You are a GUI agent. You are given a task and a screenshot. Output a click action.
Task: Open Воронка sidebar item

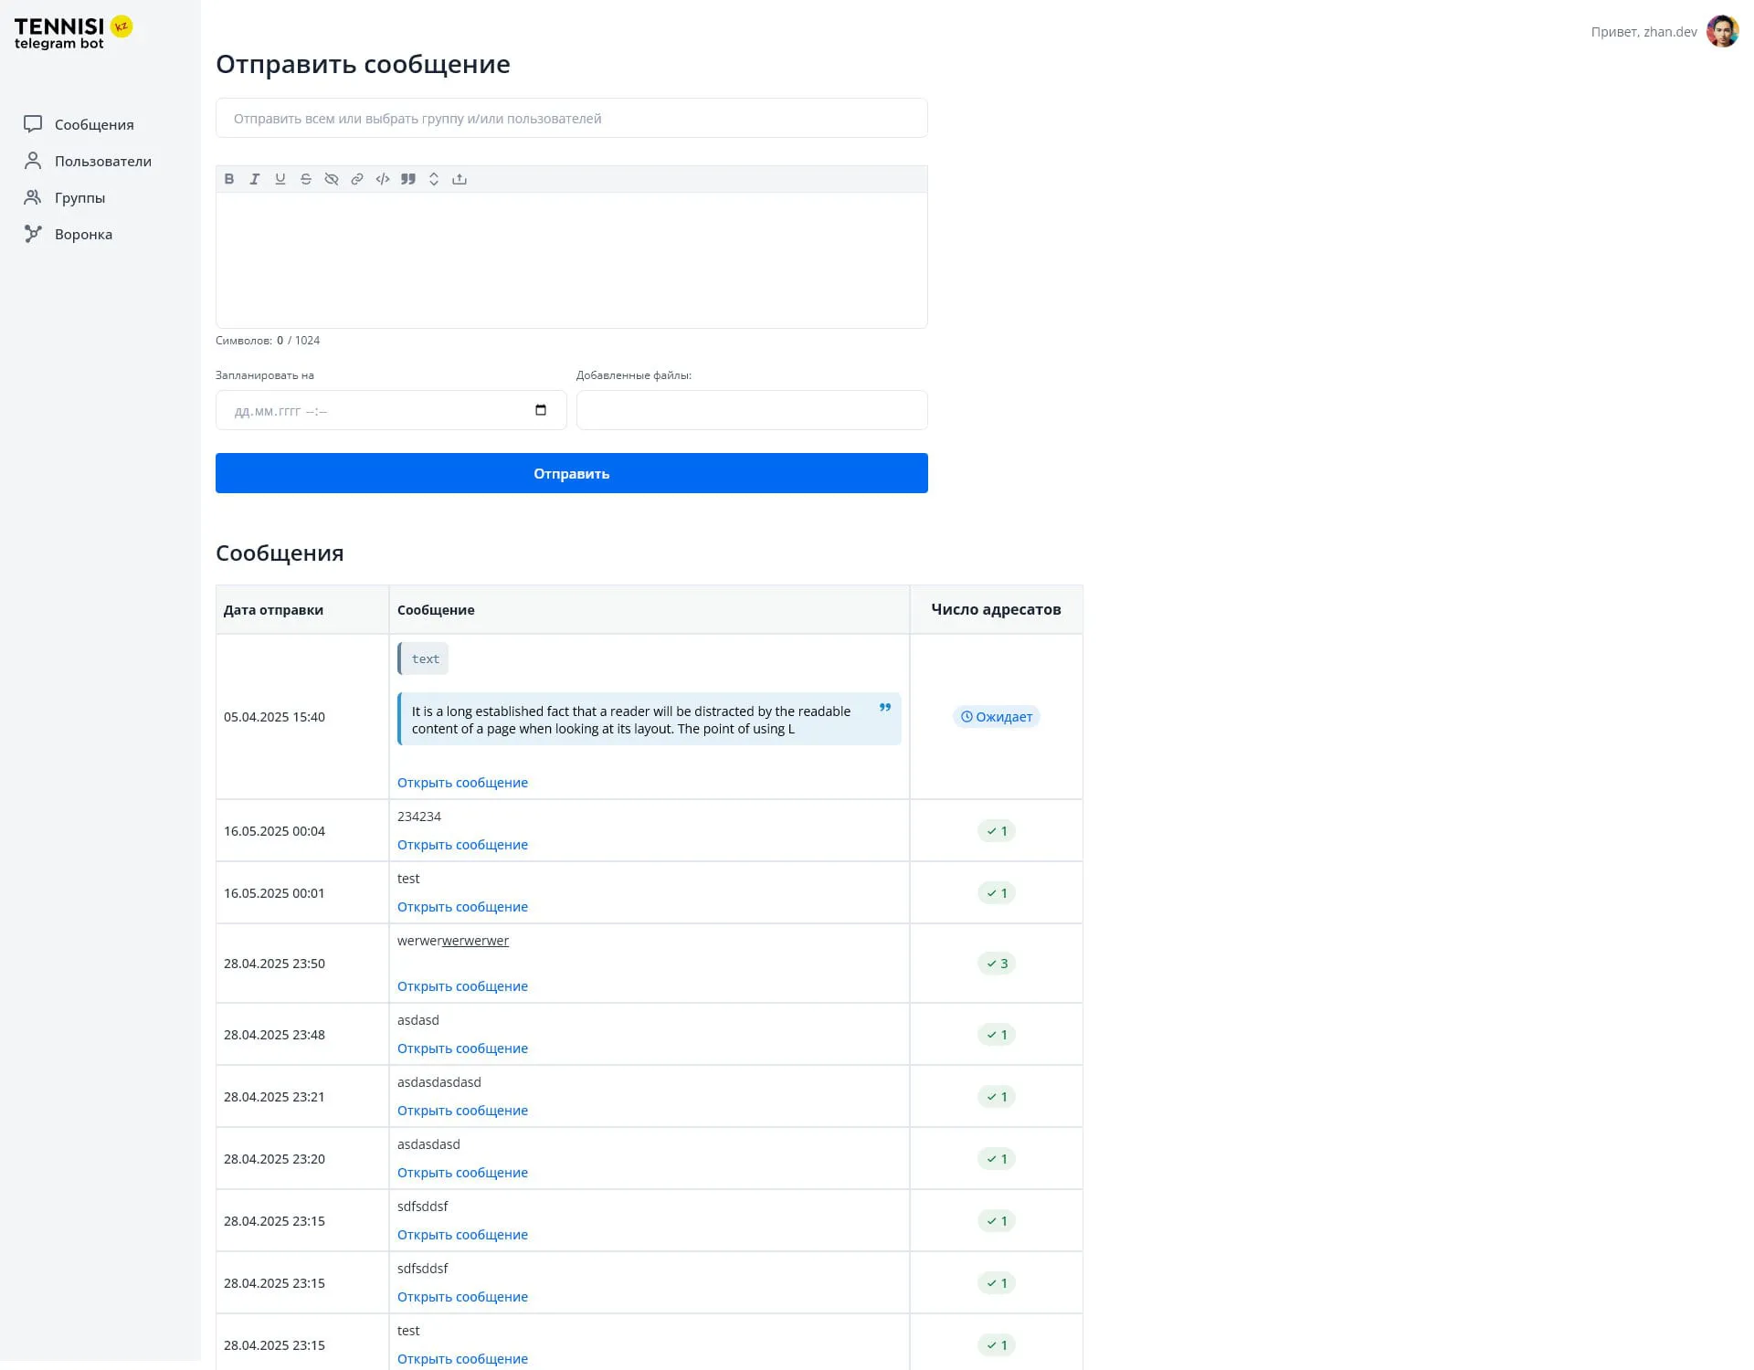[x=83, y=235]
